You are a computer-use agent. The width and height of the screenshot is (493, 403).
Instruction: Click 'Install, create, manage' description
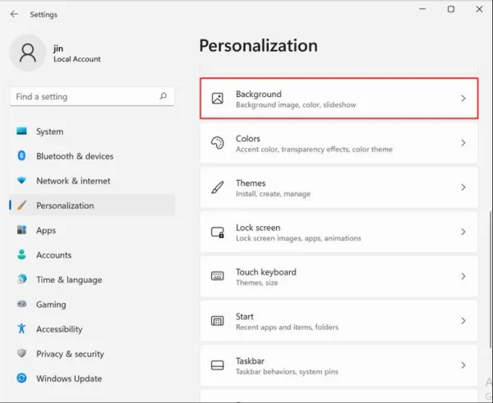273,194
